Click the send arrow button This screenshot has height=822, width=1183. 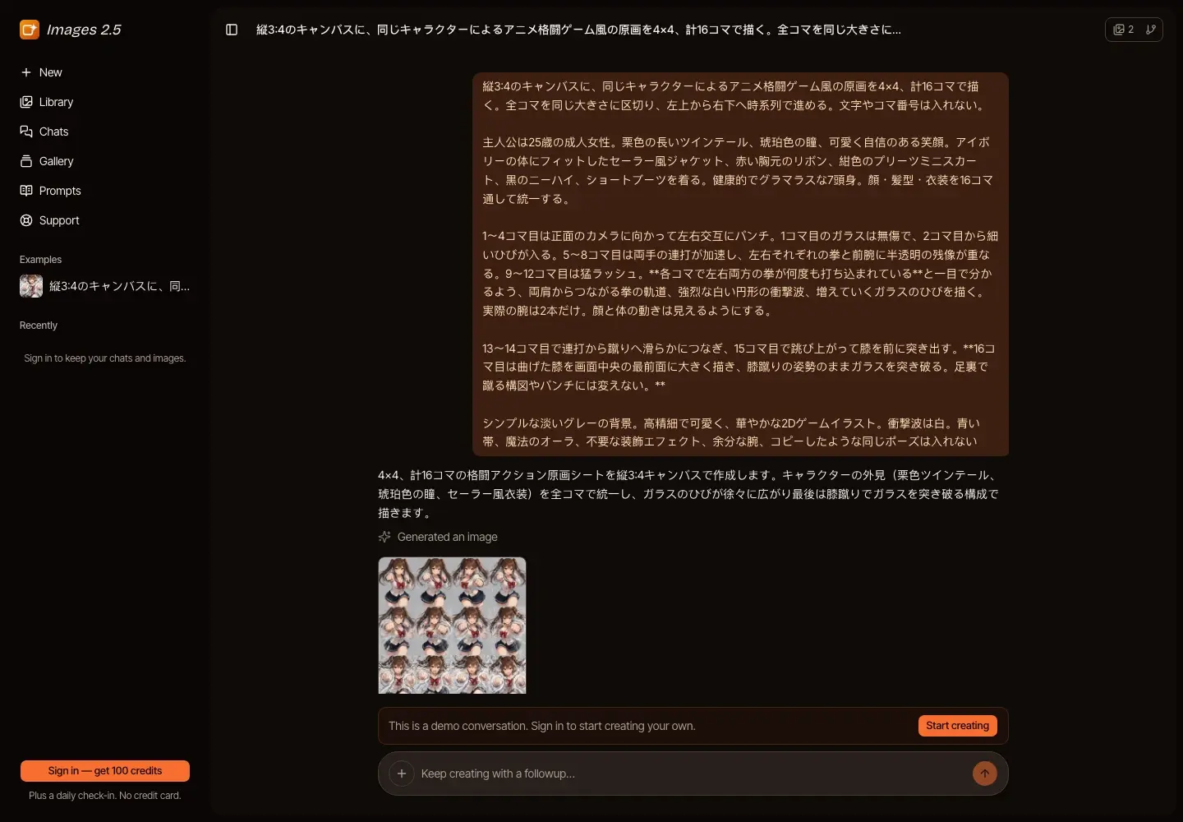coord(985,774)
